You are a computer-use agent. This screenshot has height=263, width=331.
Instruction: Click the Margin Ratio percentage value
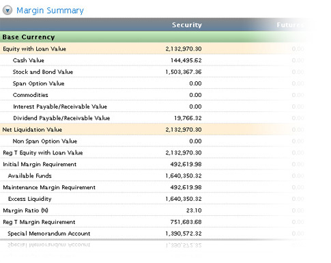pos(194,210)
